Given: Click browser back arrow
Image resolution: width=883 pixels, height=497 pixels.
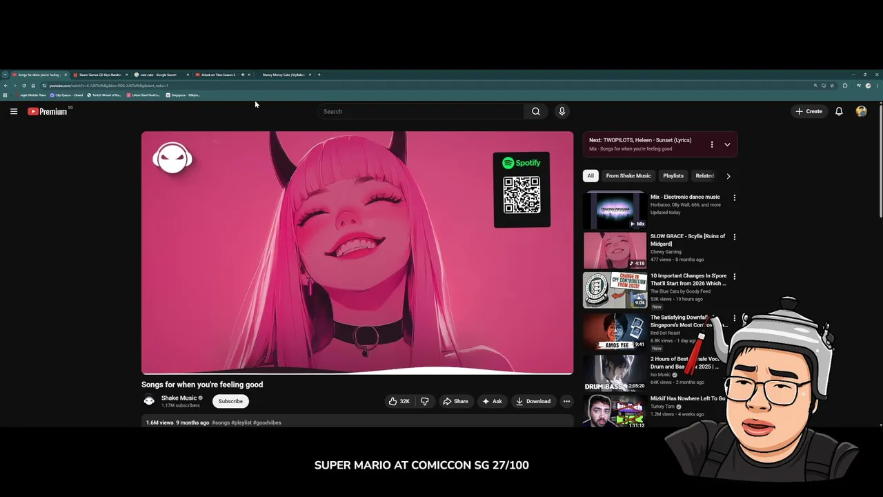Looking at the screenshot, I should coord(6,86).
